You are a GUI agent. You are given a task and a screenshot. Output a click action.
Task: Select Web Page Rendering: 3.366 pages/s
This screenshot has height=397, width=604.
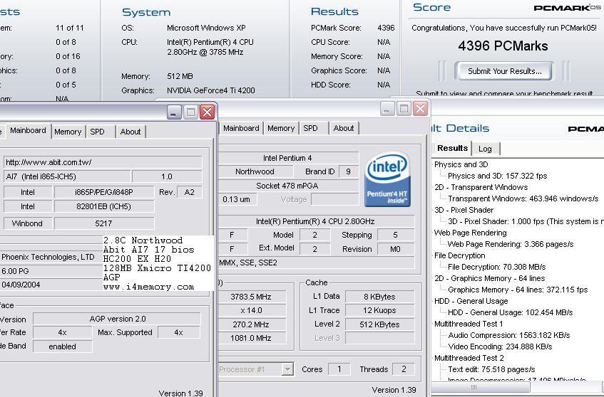click(x=511, y=244)
